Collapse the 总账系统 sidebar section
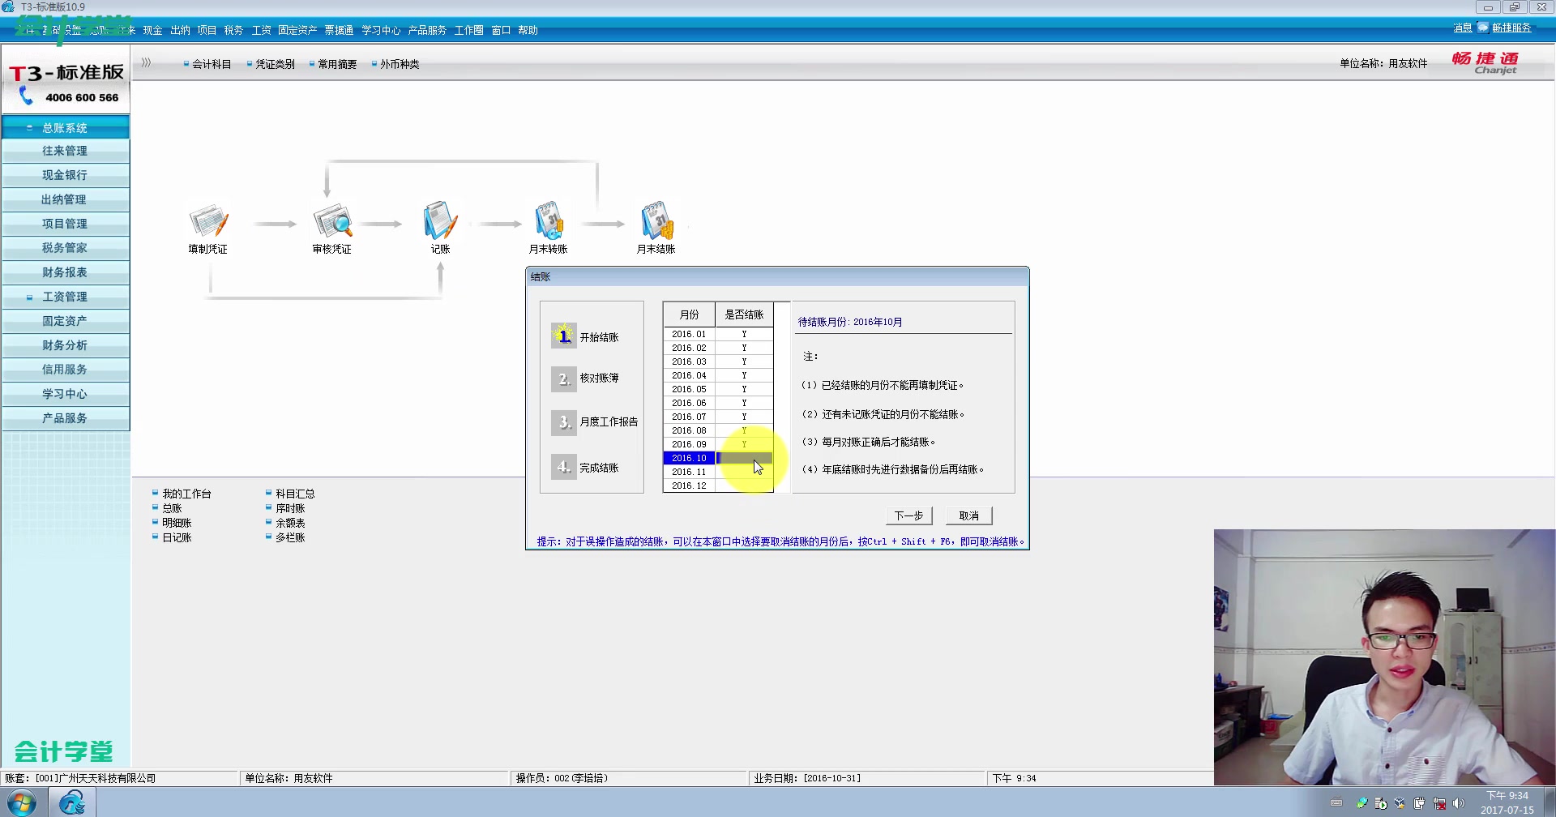This screenshot has height=817, width=1556. 66,127
